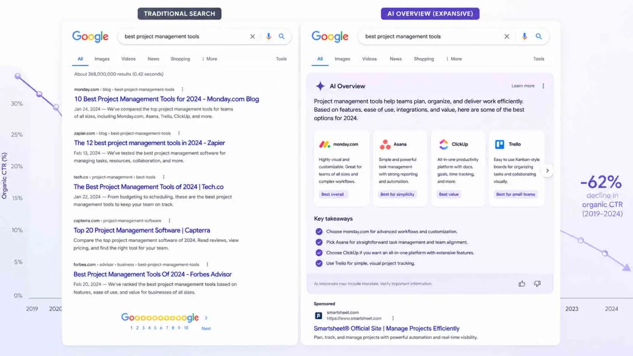Open Tools in AI Overview panel

[x=539, y=59]
